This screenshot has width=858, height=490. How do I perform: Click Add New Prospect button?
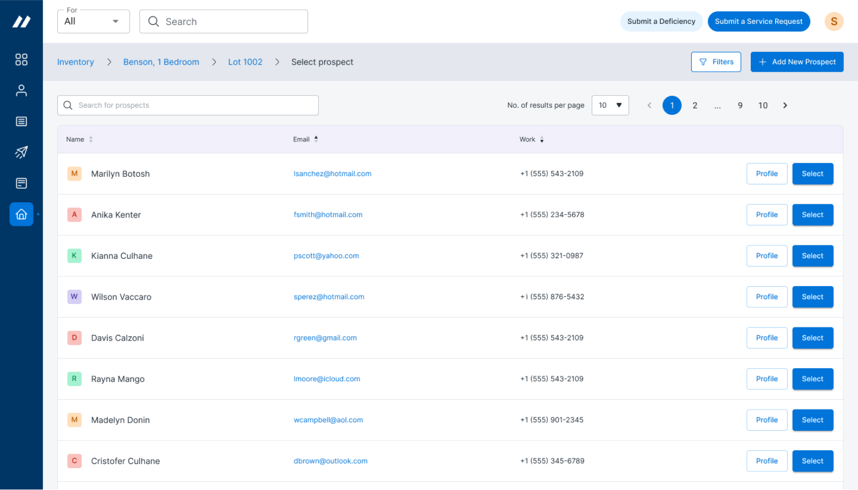tap(797, 62)
